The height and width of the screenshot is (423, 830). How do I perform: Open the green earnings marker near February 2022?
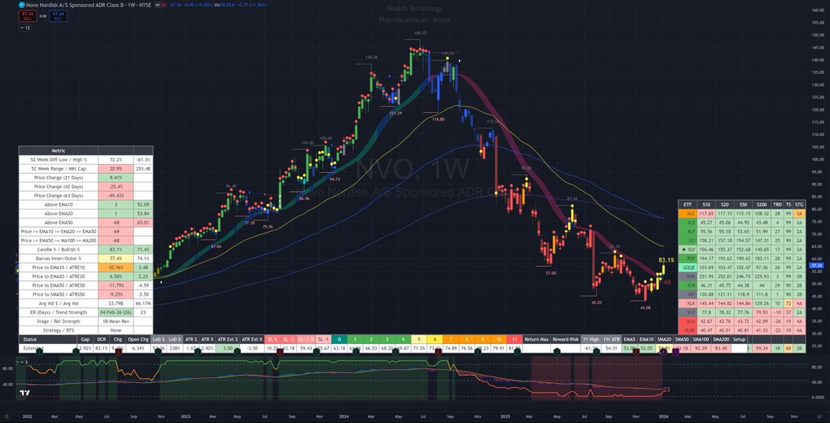[x=39, y=350]
